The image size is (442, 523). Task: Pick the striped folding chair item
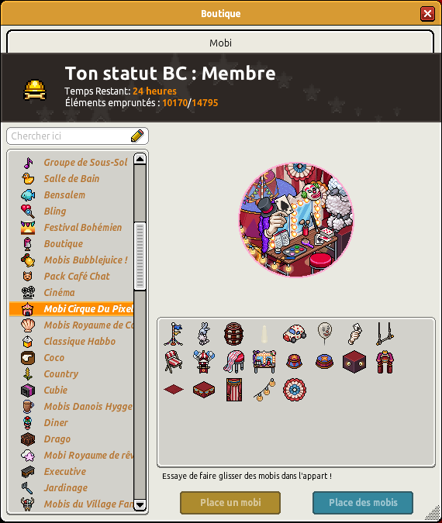tap(173, 362)
